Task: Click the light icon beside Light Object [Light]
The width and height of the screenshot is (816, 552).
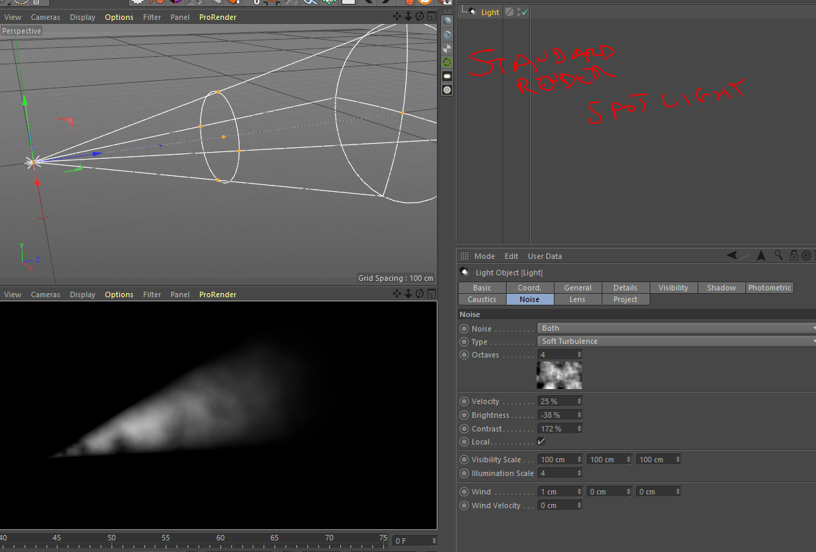Action: point(464,272)
